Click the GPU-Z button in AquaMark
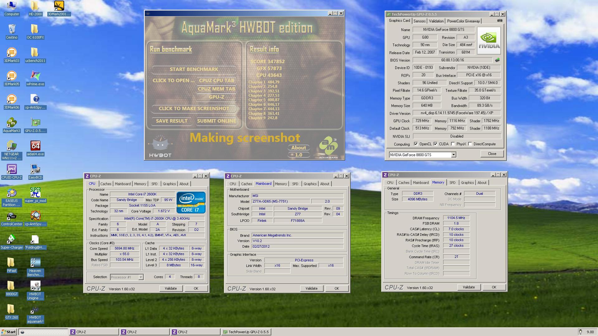Screen dimensions: 598x336 click(x=216, y=97)
